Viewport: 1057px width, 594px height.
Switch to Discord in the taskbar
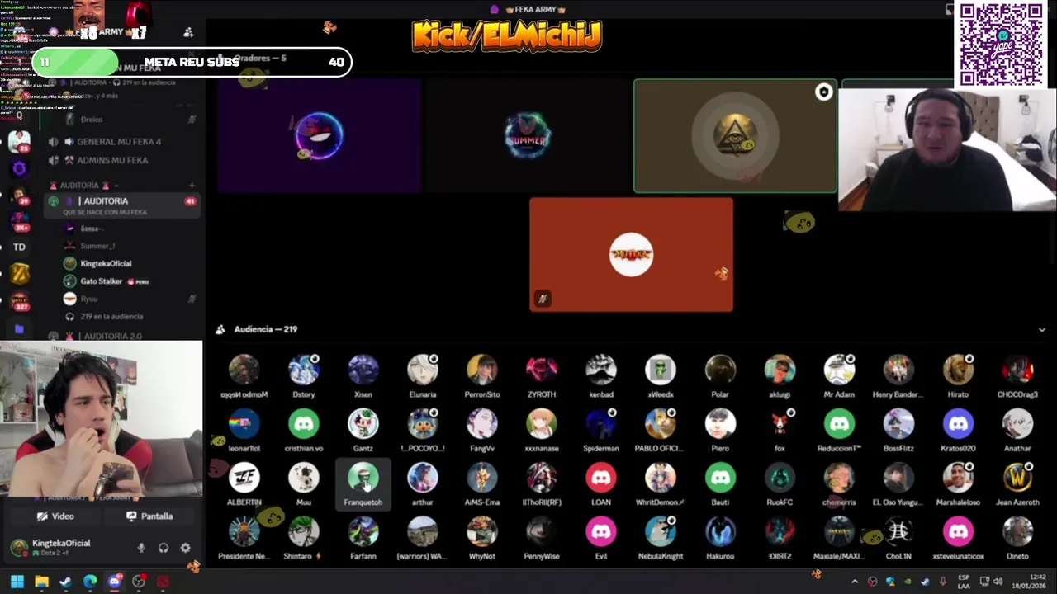pos(115,582)
